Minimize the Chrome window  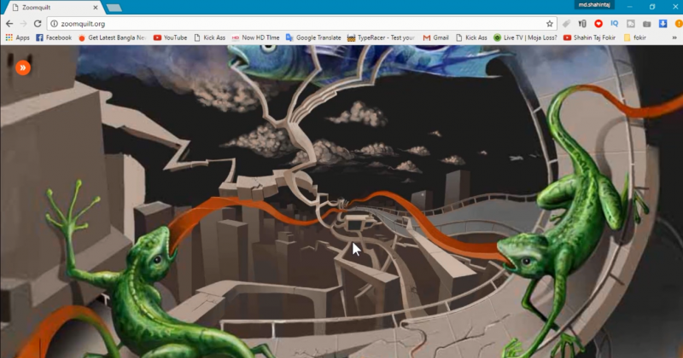(629, 7)
